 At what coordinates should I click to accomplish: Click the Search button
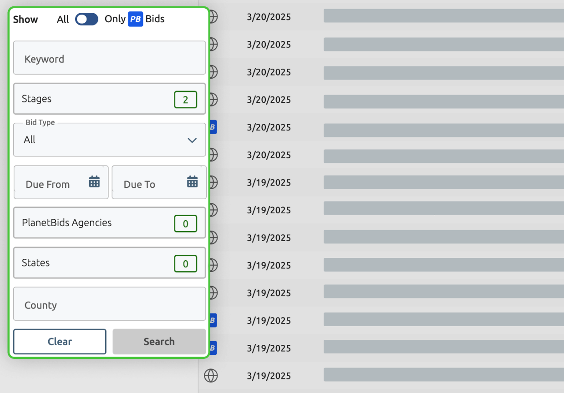pos(159,341)
